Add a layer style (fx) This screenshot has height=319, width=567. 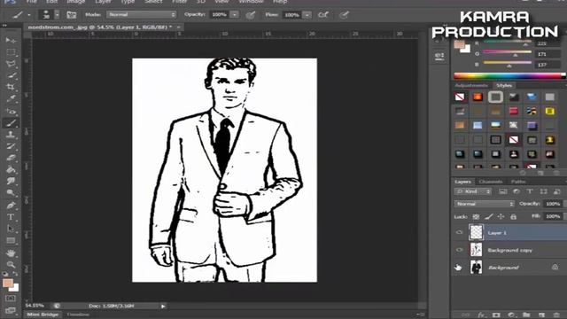(x=481, y=315)
